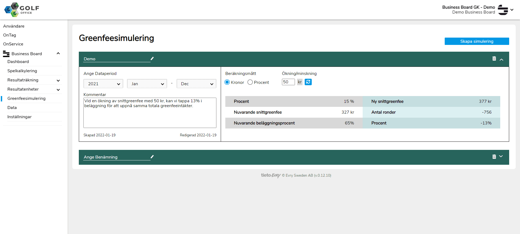
Task: Open the Jan start month dropdown
Action: pos(147,84)
